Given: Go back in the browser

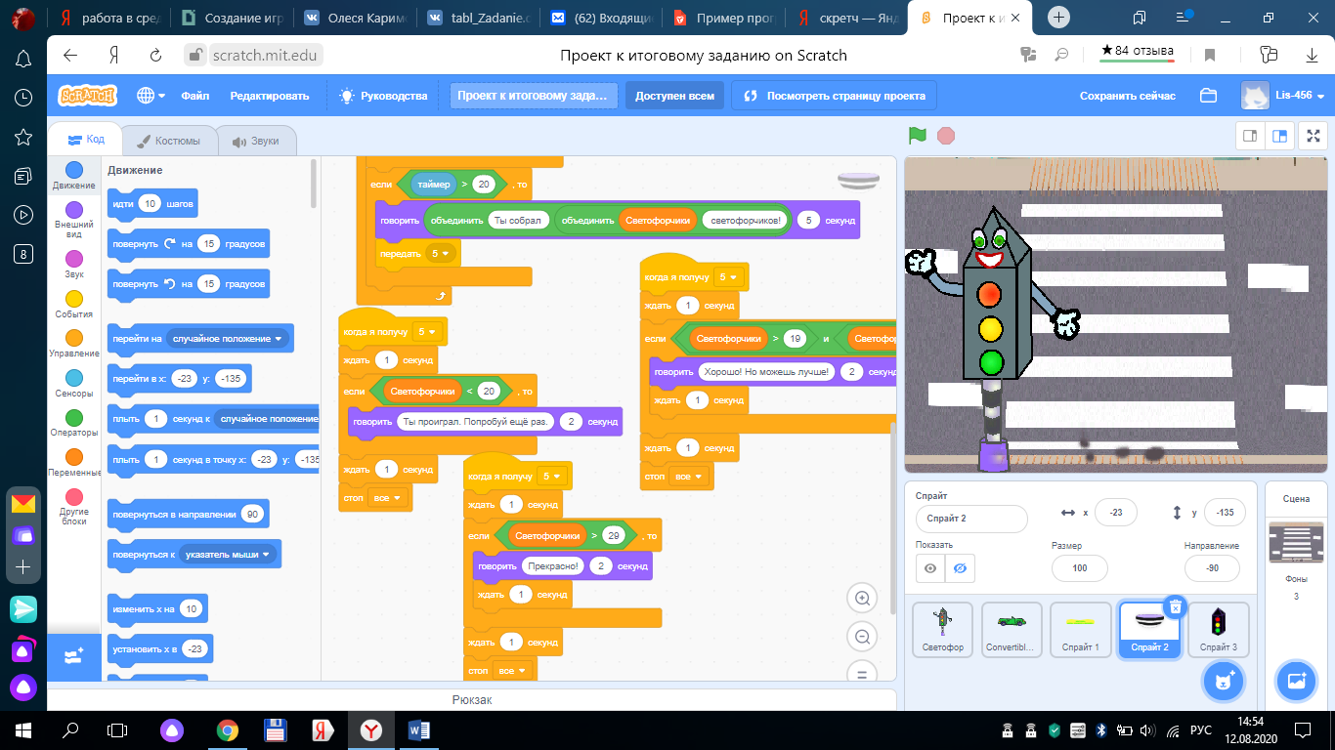Looking at the screenshot, I should click(69, 56).
